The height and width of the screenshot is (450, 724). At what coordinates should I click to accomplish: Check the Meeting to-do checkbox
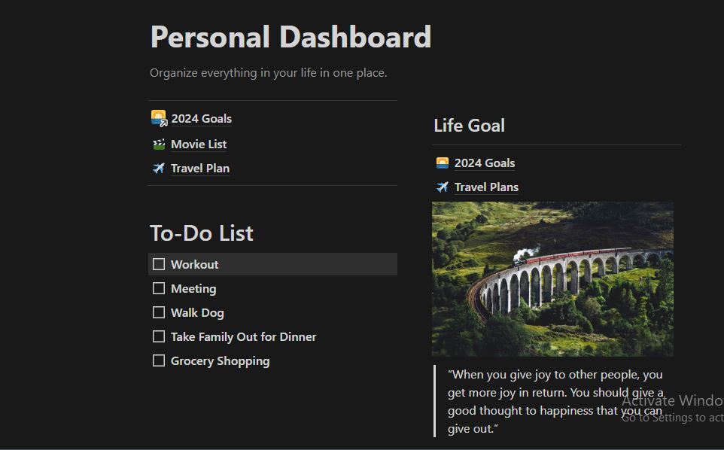(159, 288)
